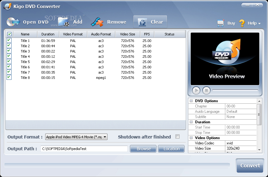Viewport: 268px width, 177px height.
Task: Uncheck the Title 7 checkbox
Action: tap(9, 72)
